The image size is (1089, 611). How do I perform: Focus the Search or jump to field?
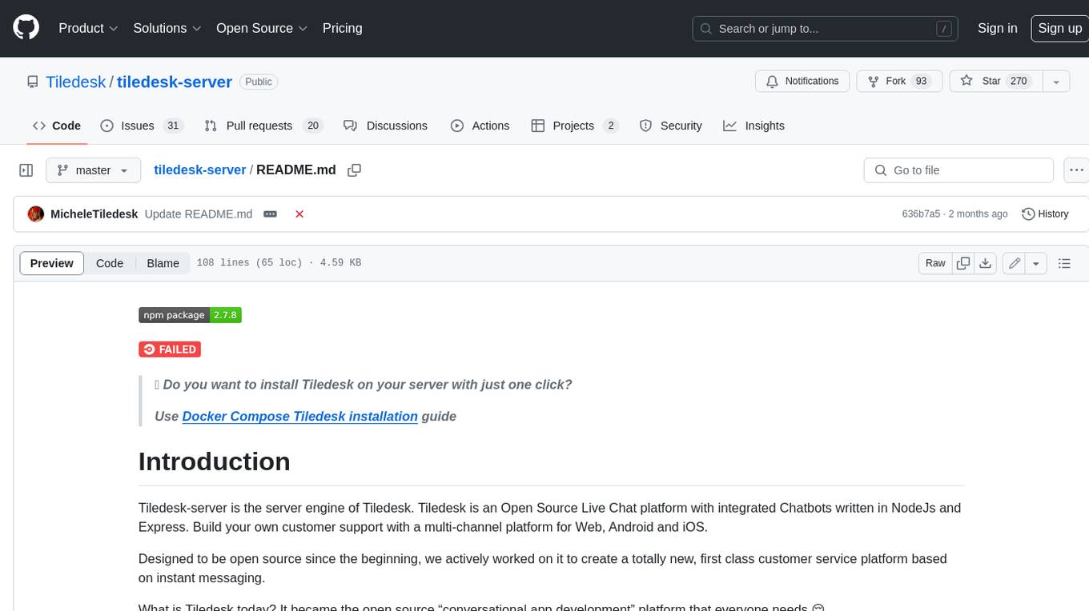click(x=826, y=29)
